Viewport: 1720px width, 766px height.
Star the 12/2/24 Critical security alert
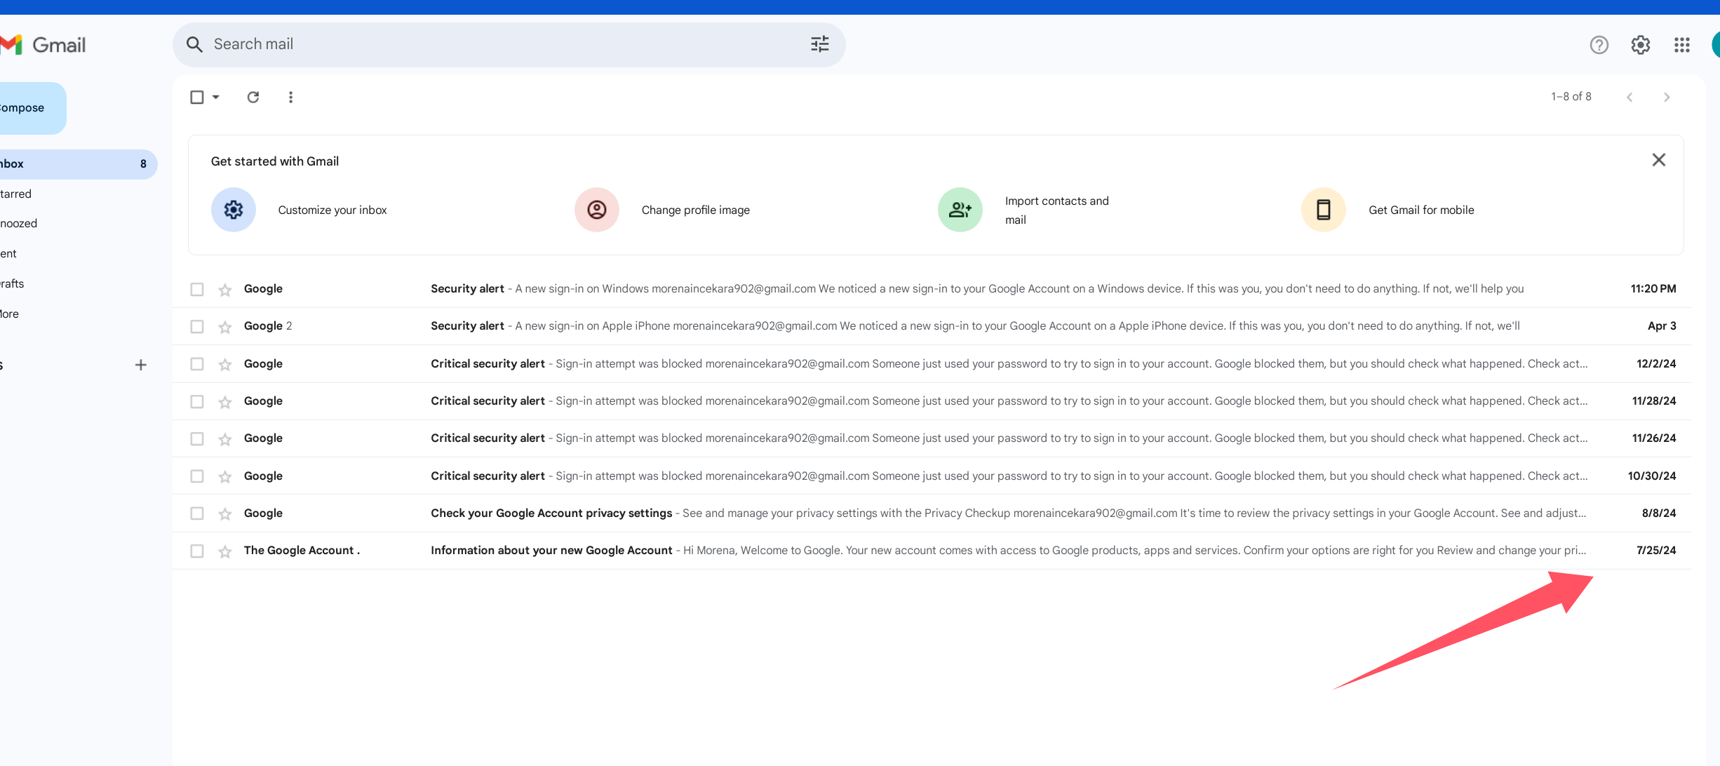[x=224, y=364]
